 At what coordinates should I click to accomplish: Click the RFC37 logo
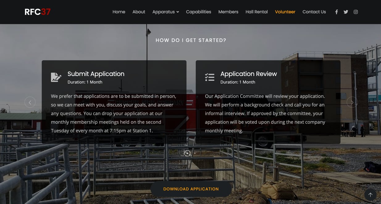[x=38, y=12]
